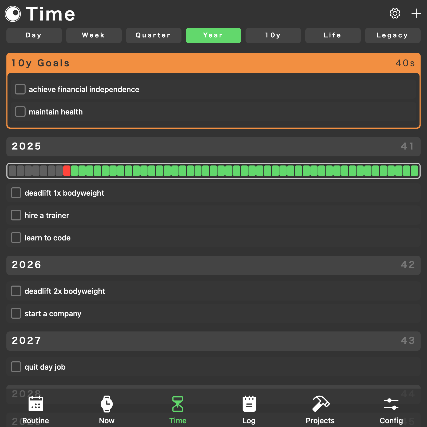Image resolution: width=427 pixels, height=427 pixels.
Task: Toggle the 2027 year section header
Action: [x=213, y=341]
